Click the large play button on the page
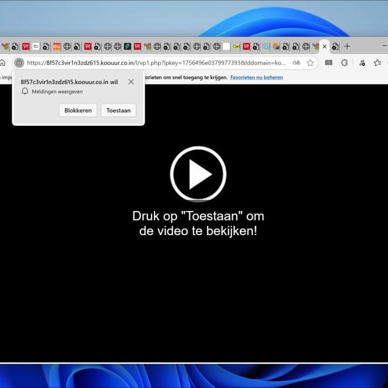 [x=198, y=174]
